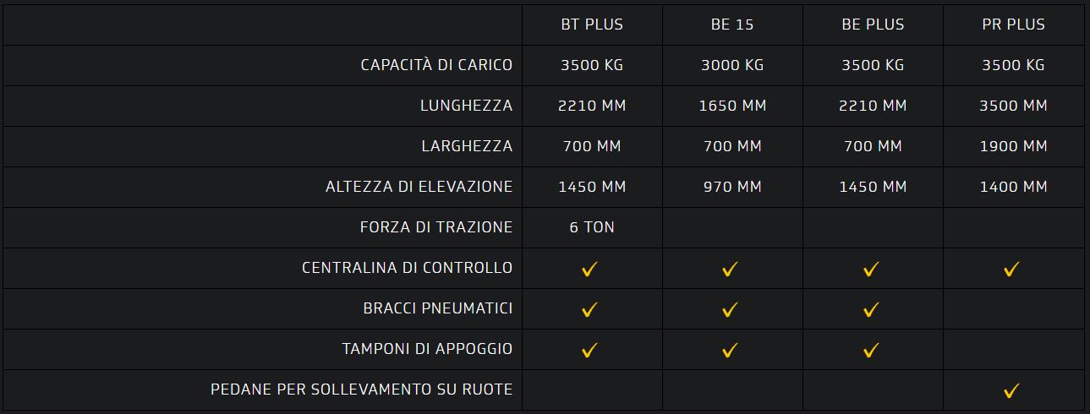Click the BE 15 Centralina di Controllo checkmark
This screenshot has height=414, width=1090.
[730, 269]
